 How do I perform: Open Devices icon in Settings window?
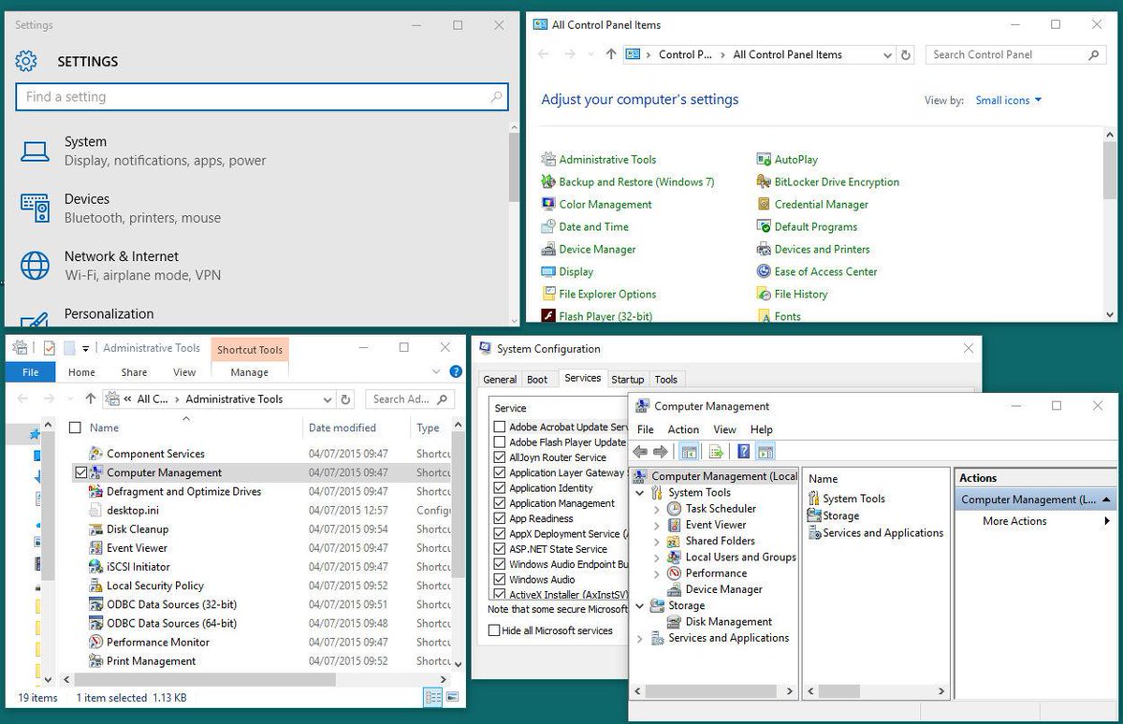point(35,208)
